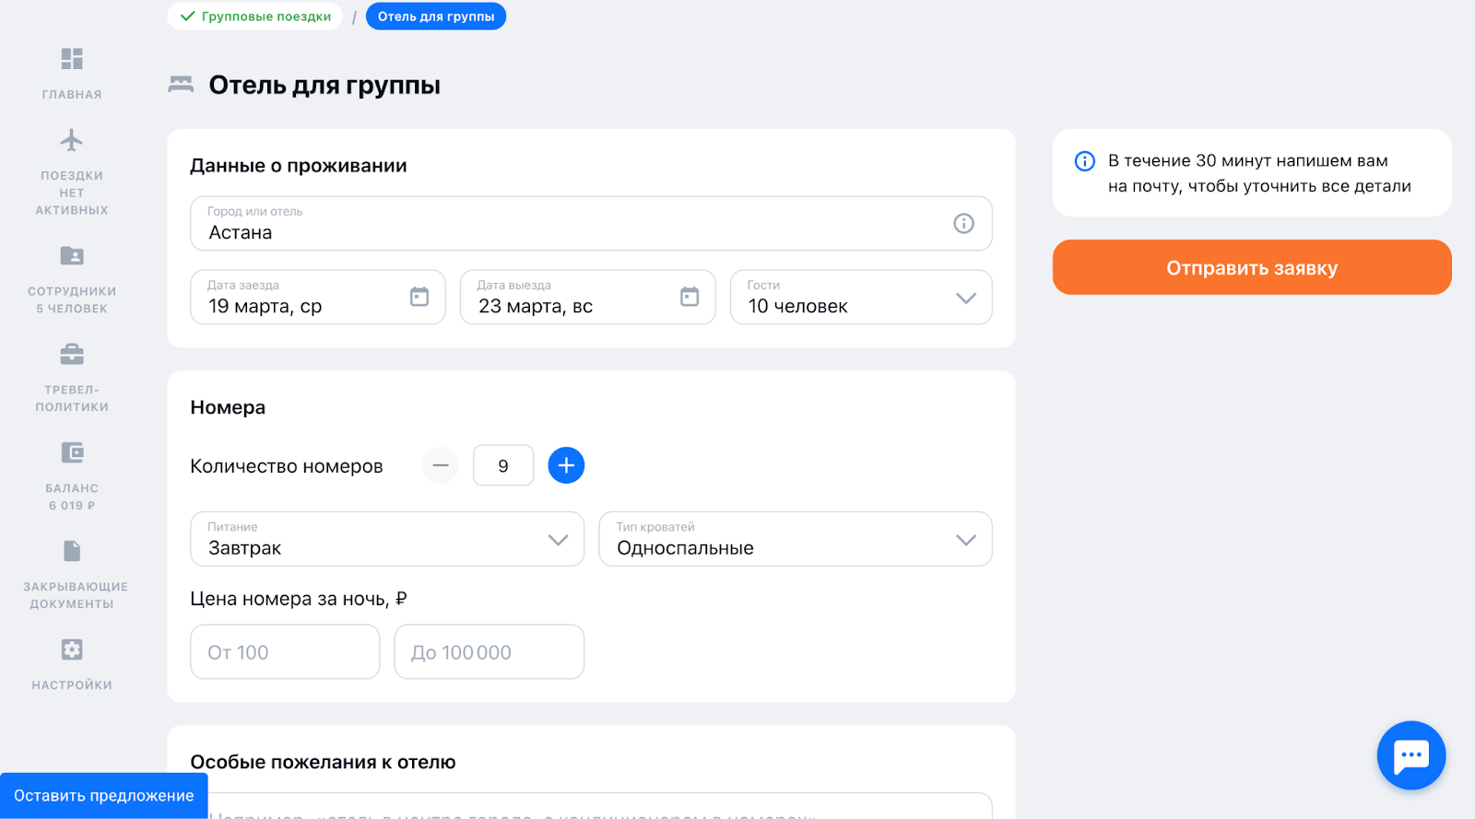Screen dimensions: 1475x819
Task: Open Поездки airplane icon in sidebar
Action: tap(72, 140)
